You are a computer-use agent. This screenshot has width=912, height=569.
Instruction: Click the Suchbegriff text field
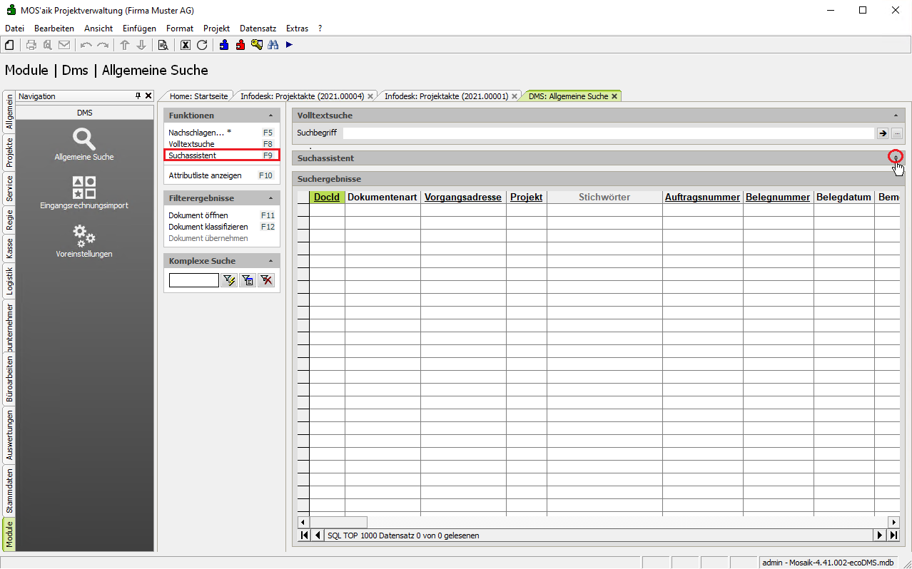point(608,133)
